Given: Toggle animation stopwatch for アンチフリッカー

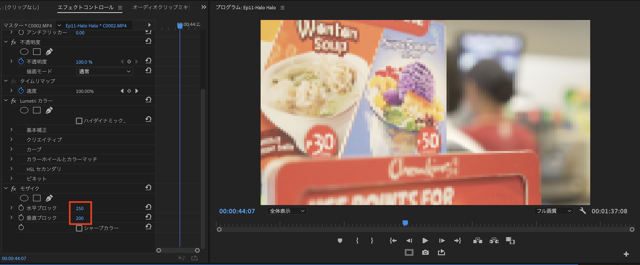Looking at the screenshot, I should [21, 32].
